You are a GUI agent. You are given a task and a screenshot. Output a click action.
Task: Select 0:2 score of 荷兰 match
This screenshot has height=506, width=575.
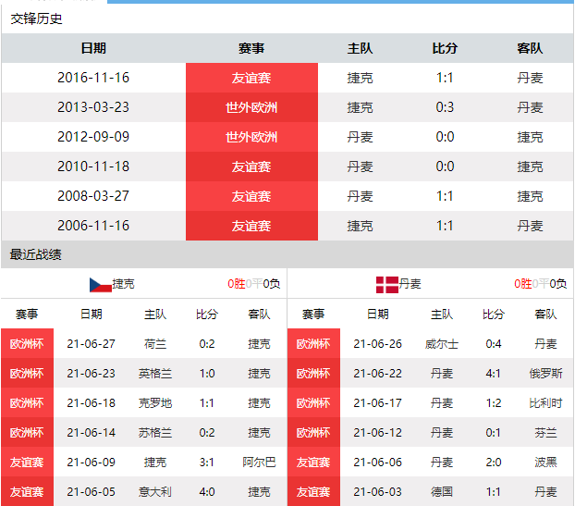[x=207, y=344]
